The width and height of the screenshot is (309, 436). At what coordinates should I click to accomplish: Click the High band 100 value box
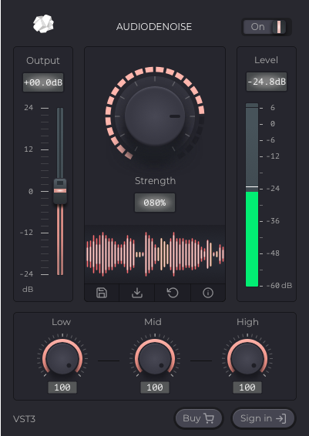pyautogui.click(x=247, y=387)
